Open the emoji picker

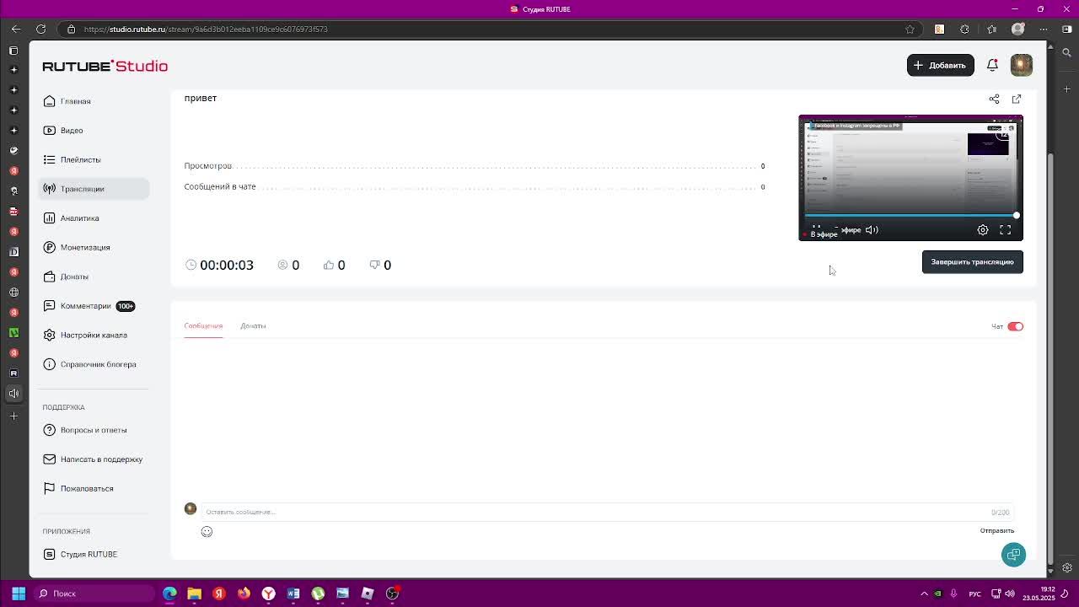[207, 531]
